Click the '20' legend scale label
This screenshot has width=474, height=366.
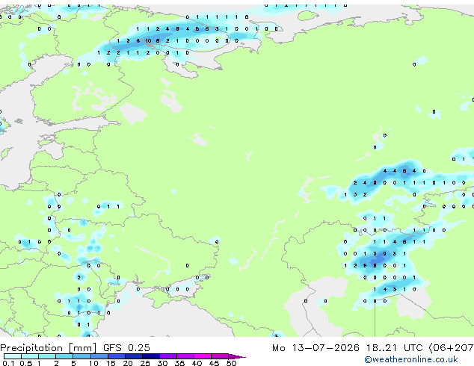pyautogui.click(x=128, y=363)
